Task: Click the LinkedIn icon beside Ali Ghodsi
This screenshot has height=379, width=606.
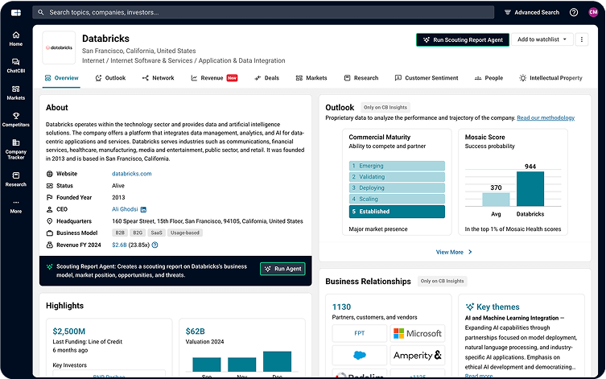Action: (x=143, y=209)
